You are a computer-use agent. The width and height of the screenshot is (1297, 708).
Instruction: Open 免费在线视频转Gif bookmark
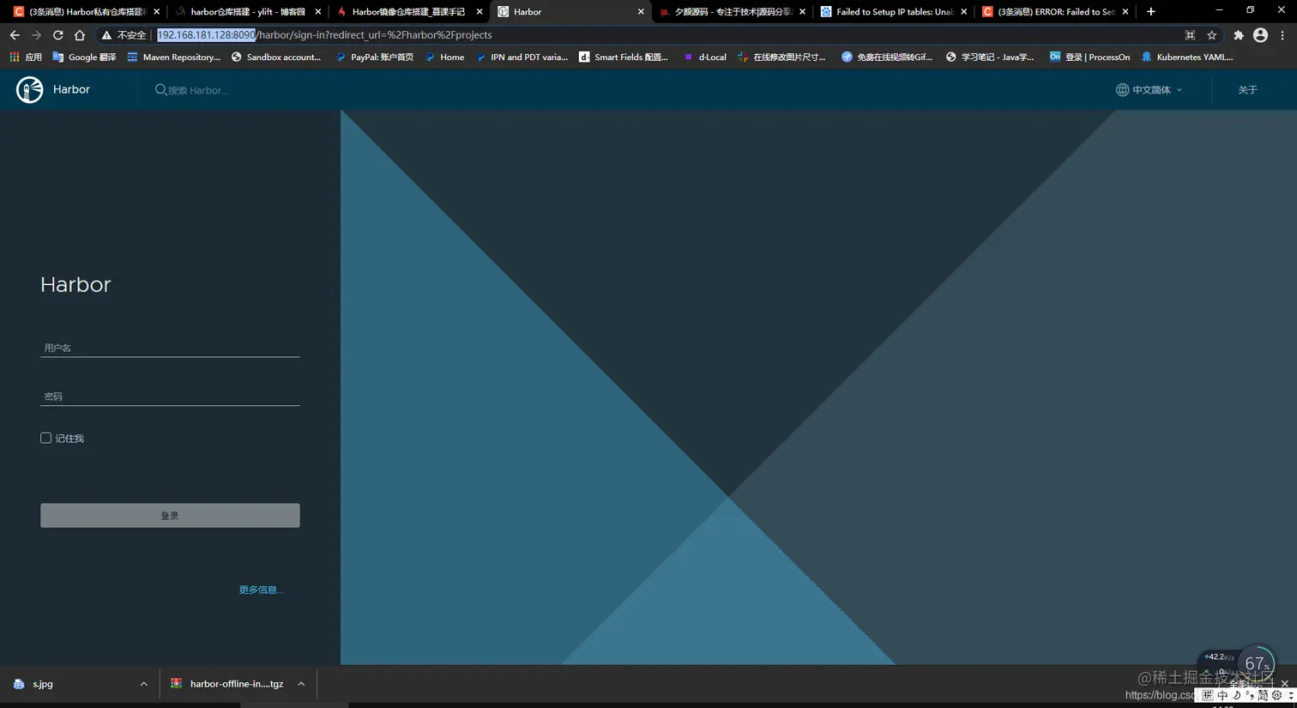click(x=887, y=57)
